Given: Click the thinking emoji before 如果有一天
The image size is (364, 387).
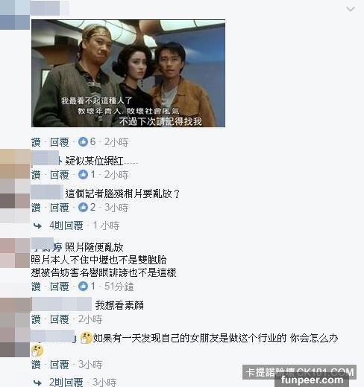Looking at the screenshot, I should pyautogui.click(x=87, y=338).
